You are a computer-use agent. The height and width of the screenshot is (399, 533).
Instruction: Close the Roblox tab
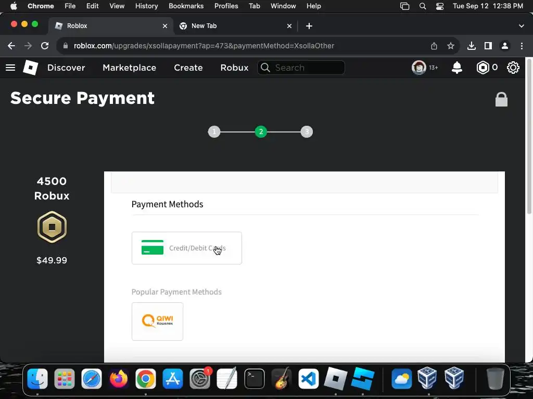click(165, 26)
